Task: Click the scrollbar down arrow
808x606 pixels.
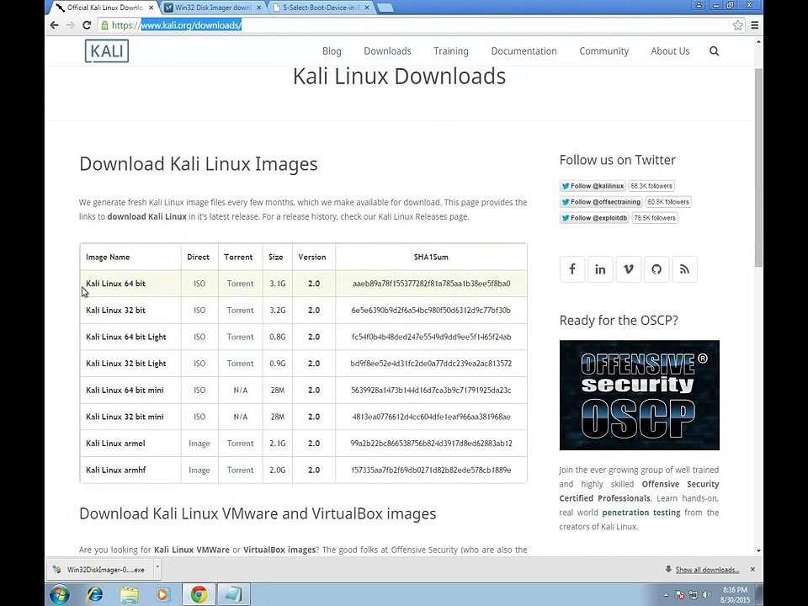Action: coord(758,550)
